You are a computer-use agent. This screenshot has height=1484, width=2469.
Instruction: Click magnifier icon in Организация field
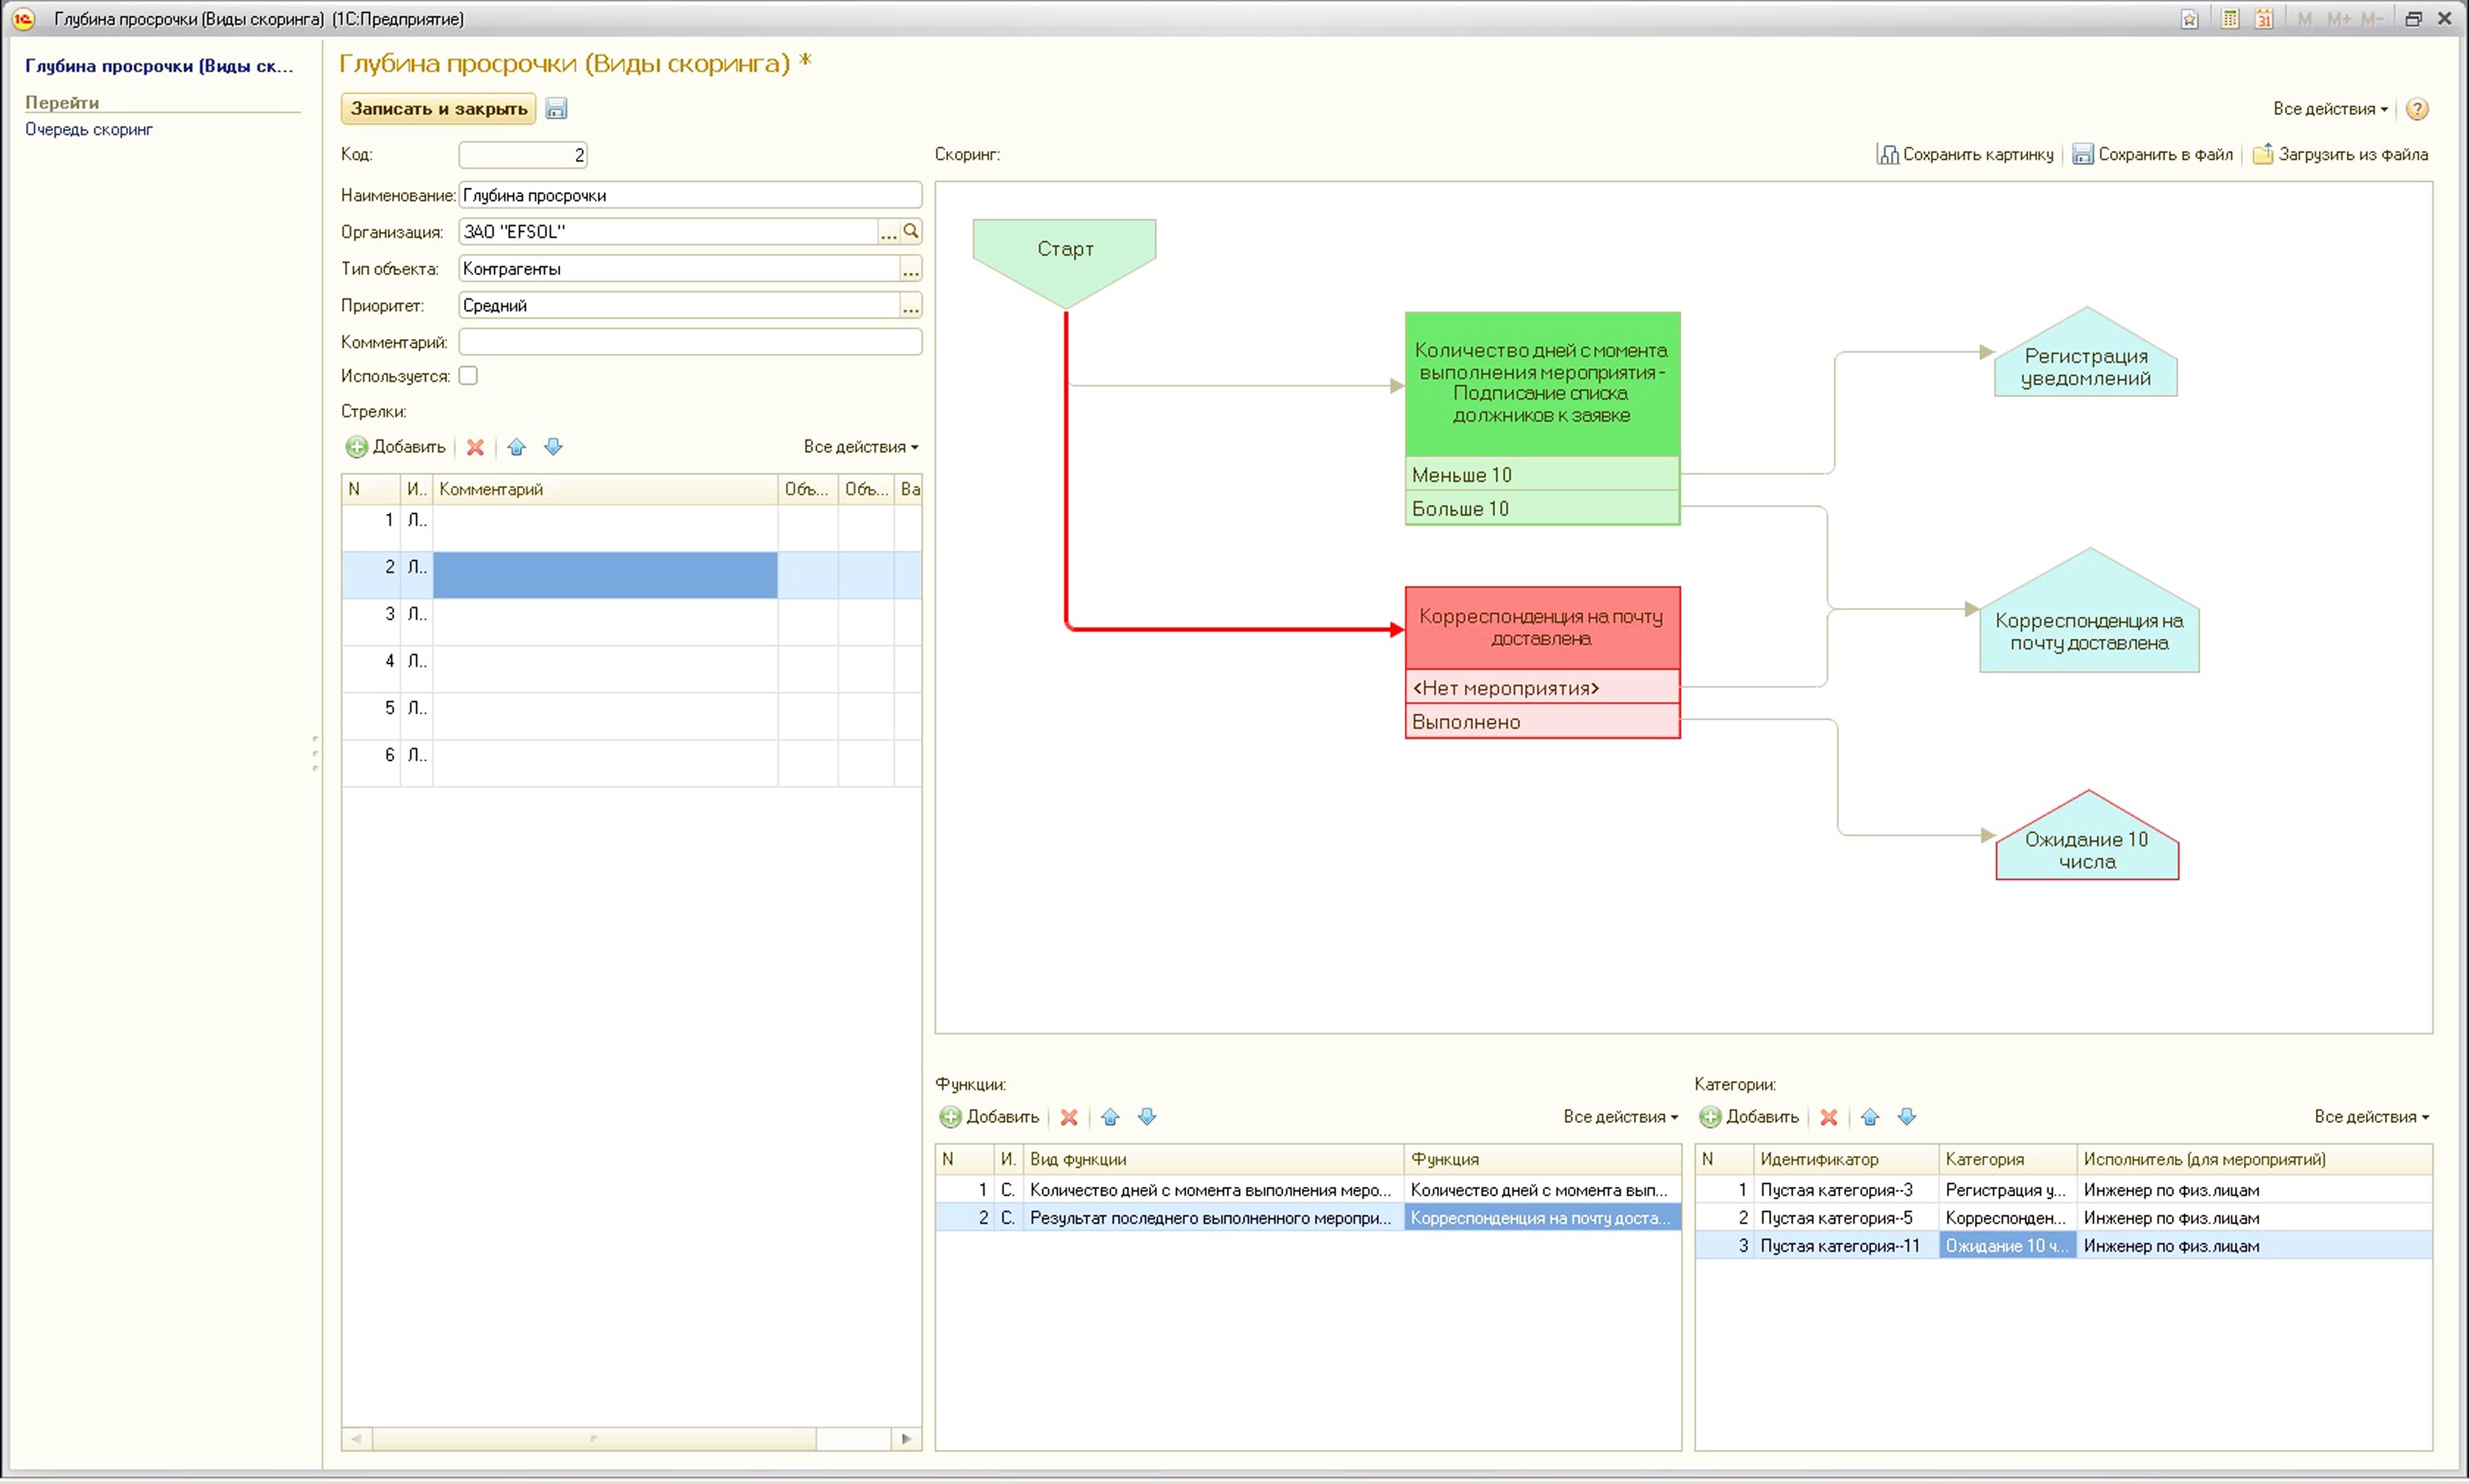tap(910, 231)
